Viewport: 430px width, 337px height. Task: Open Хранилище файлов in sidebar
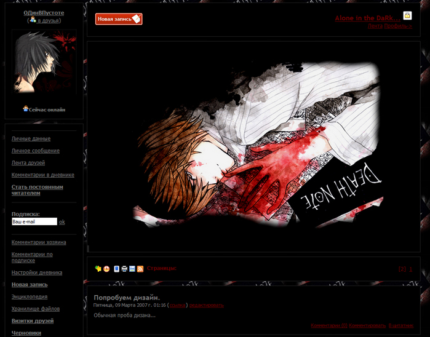(x=36, y=309)
